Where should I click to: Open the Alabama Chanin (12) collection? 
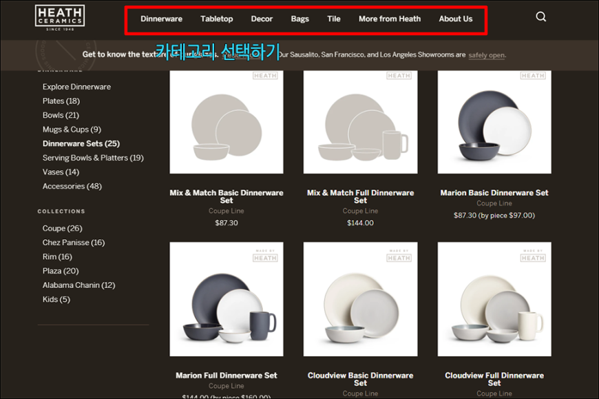(x=78, y=285)
